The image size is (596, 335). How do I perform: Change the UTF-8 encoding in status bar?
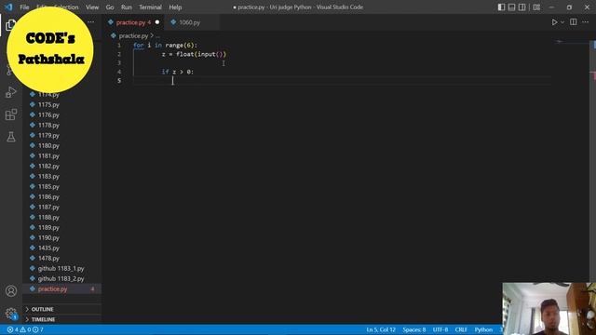point(440,329)
